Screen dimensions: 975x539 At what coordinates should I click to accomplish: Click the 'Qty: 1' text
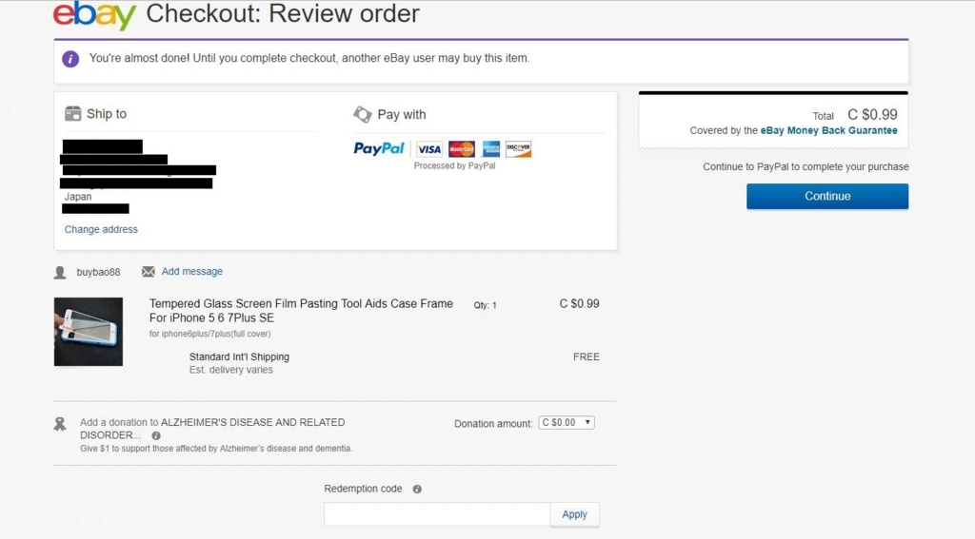(x=485, y=305)
